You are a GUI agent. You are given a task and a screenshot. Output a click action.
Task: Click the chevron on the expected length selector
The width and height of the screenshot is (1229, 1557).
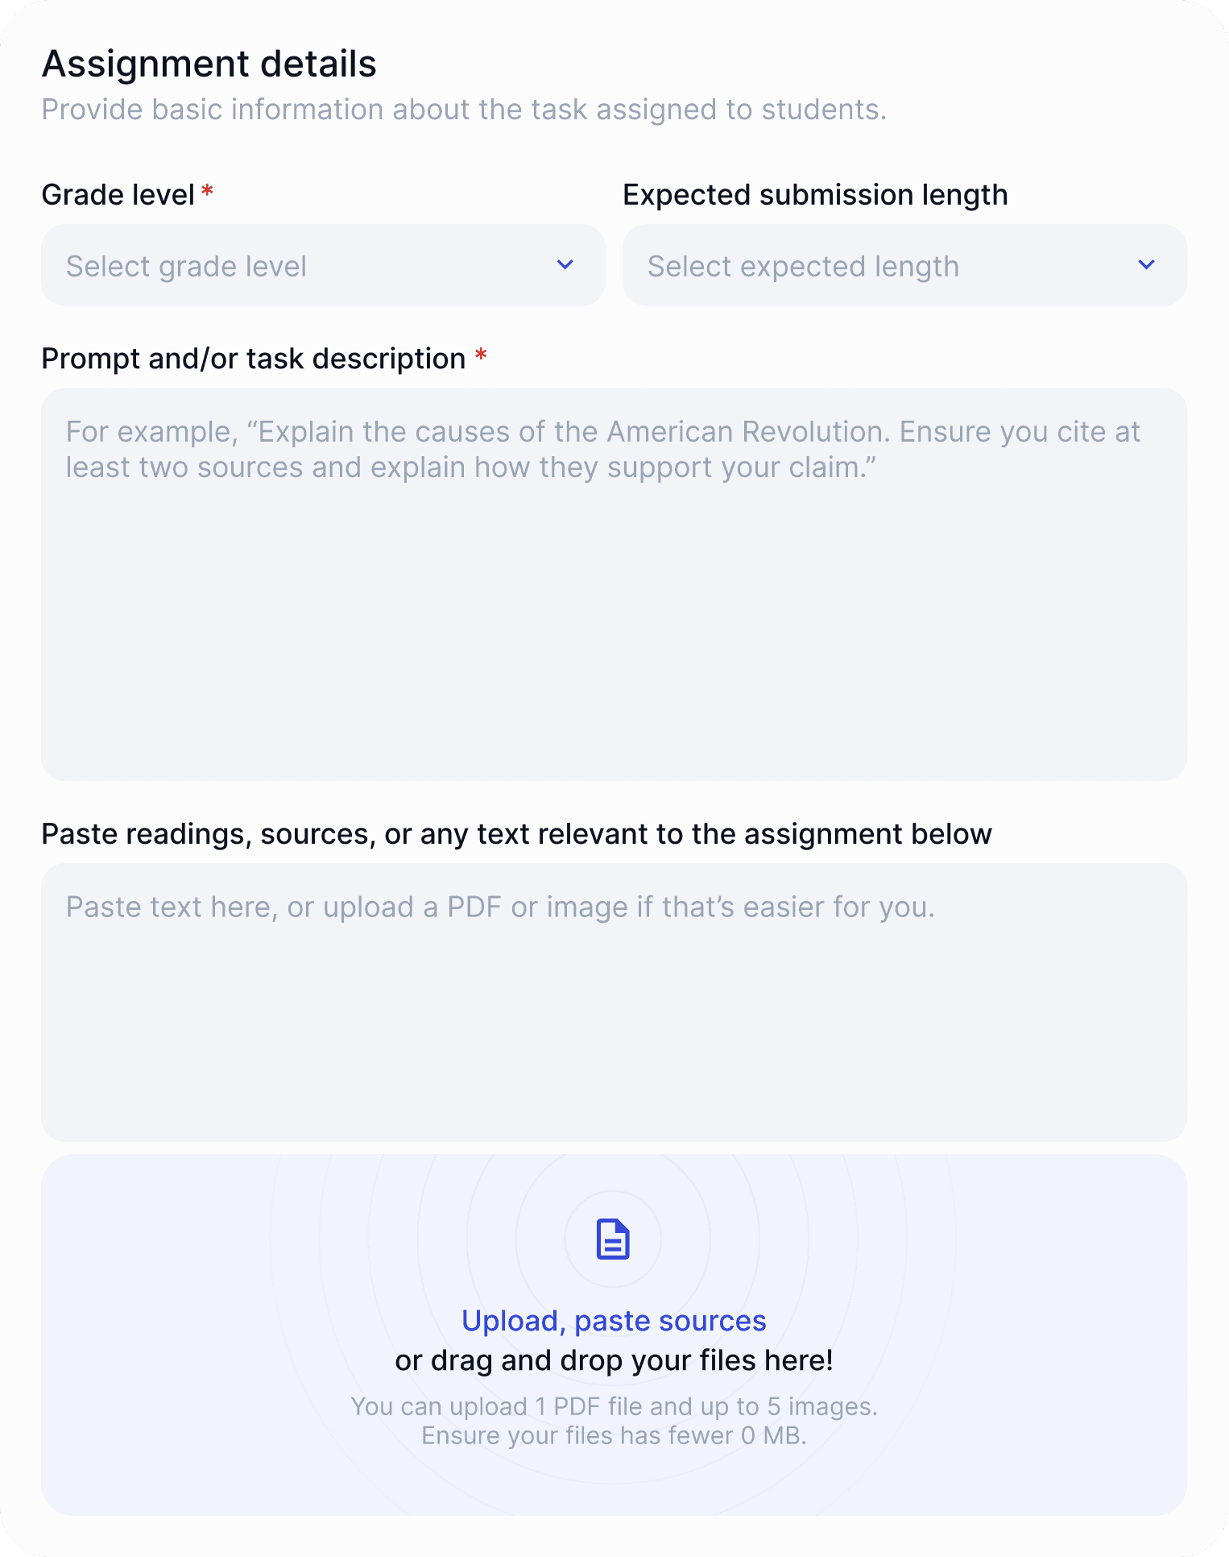pos(1147,265)
